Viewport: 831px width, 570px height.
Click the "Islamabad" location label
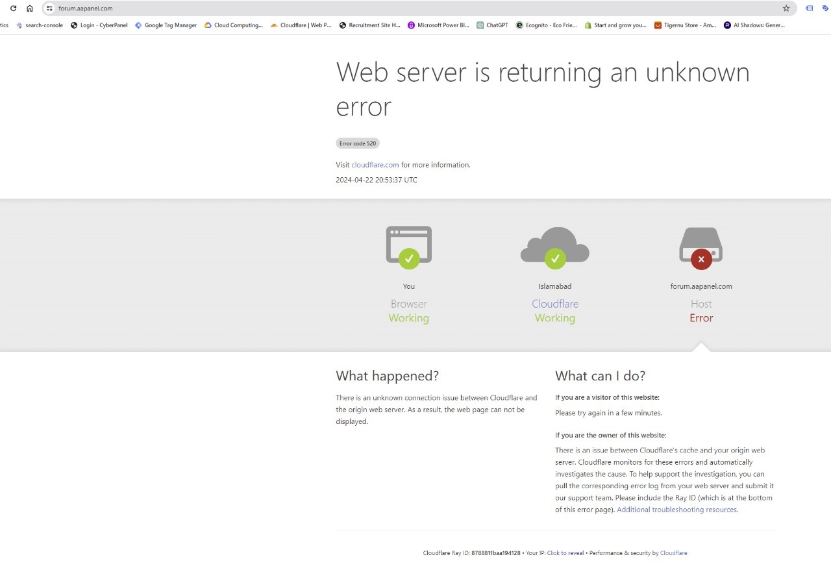[555, 286]
